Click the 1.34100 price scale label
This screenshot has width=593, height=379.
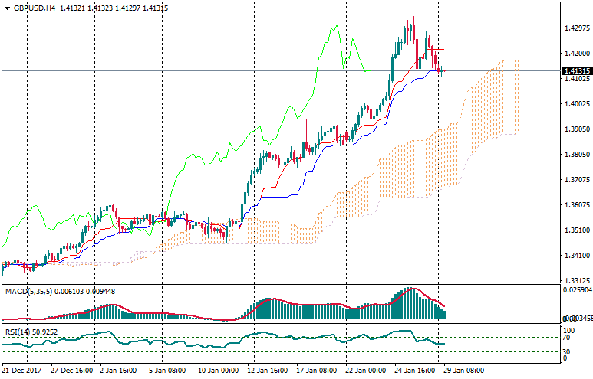point(575,256)
